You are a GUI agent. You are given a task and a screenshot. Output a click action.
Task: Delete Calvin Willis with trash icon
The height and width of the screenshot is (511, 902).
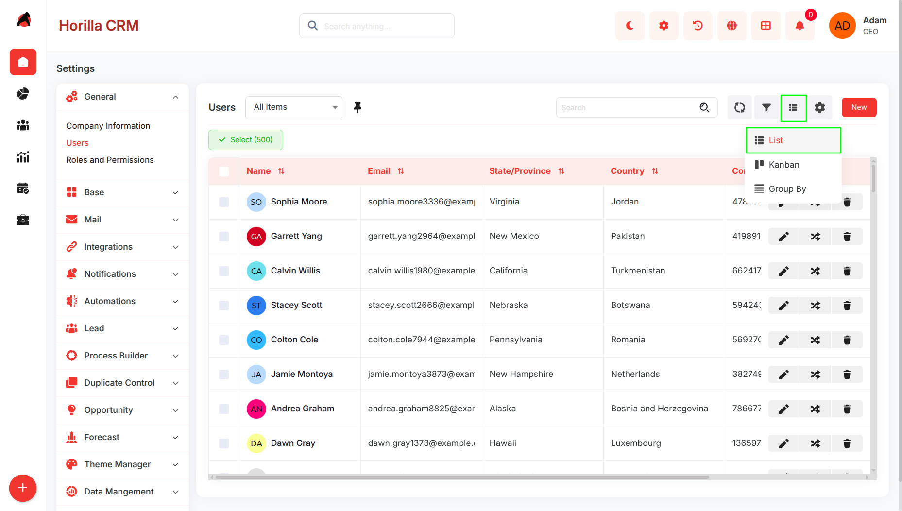[x=847, y=271]
